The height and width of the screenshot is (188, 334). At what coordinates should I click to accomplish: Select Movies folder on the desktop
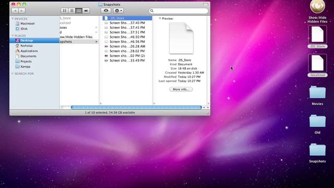click(x=317, y=96)
